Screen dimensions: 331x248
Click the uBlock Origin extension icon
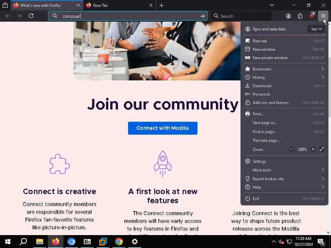[x=312, y=16]
